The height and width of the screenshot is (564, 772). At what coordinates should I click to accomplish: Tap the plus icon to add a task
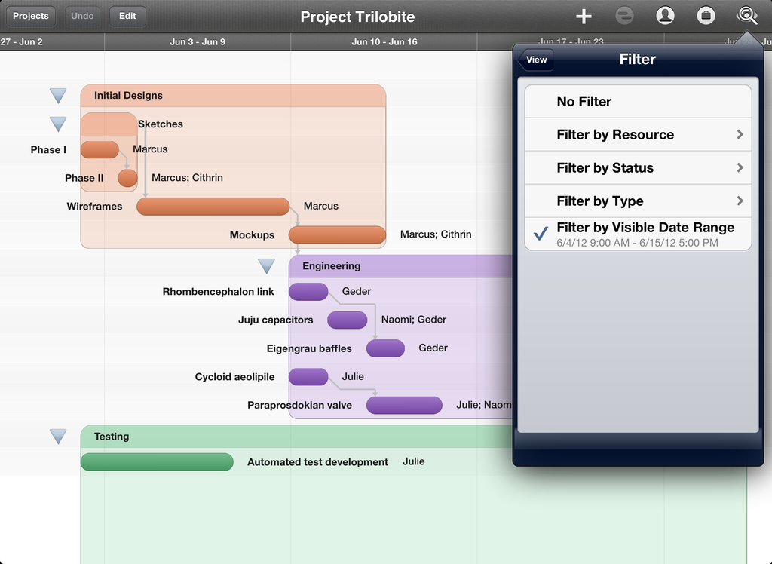(584, 16)
